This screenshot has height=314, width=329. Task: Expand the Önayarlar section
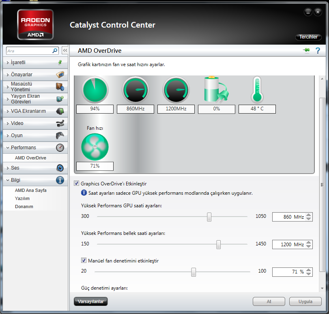pos(8,75)
